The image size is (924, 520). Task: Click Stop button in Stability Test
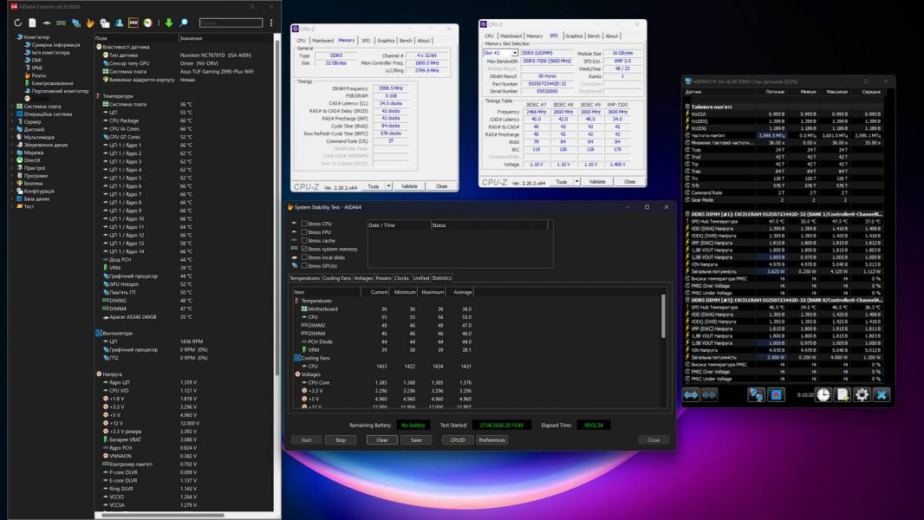pos(341,440)
